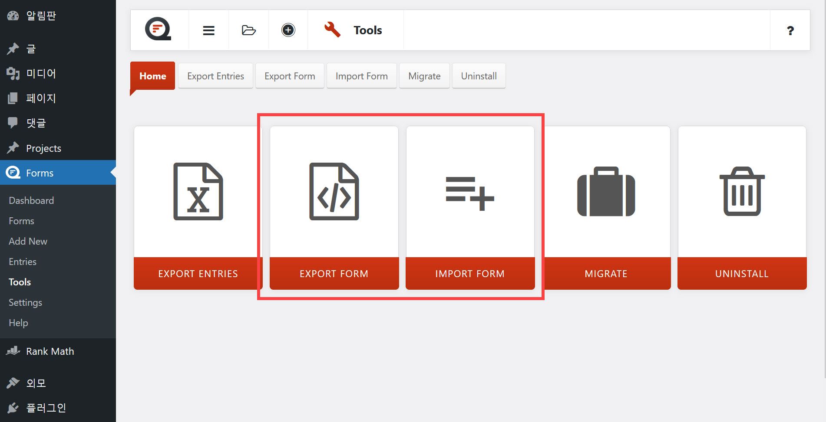Image resolution: width=826 pixels, height=422 pixels.
Task: Open the 댓글 sidebar menu
Action: (58, 123)
